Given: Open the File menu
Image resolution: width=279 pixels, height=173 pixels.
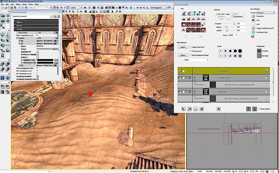Looking at the screenshot, I should [x=2, y=4].
